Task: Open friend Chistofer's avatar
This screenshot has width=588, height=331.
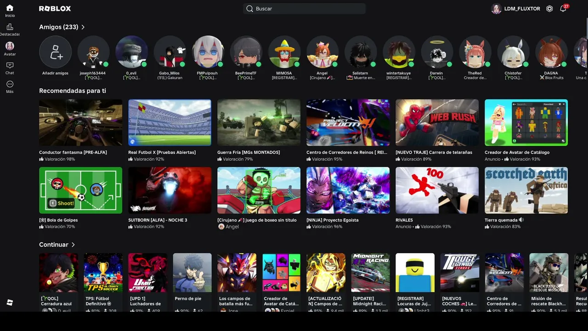Action: pos(513,52)
